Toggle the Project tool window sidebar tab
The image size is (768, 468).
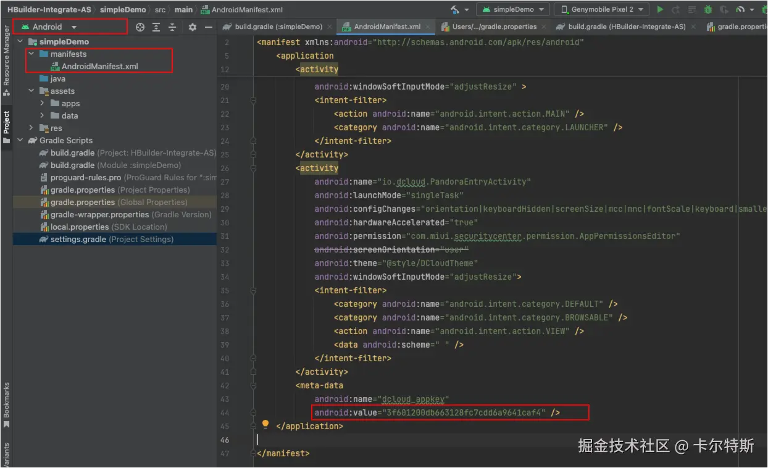click(6, 127)
